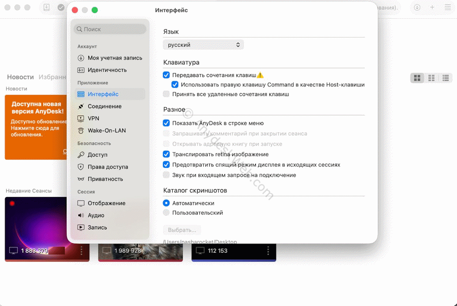Click the magnifier icon in Поиск field

point(79,29)
